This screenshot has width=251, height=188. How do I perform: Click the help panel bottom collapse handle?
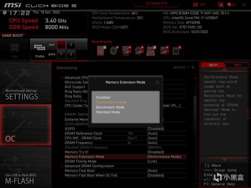[224, 160]
